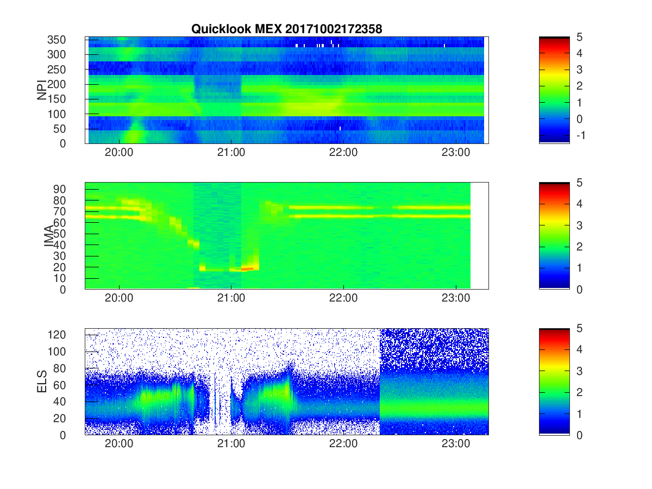Select the ELS y-axis label
Screen dimensions: 652x489
click(42, 381)
